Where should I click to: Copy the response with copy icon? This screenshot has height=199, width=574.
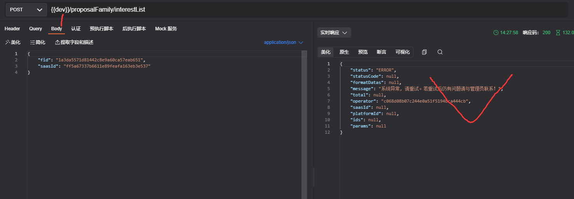tap(424, 52)
